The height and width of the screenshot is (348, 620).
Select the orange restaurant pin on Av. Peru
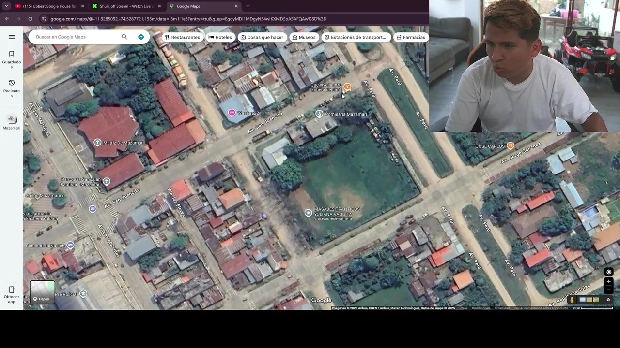347,87
